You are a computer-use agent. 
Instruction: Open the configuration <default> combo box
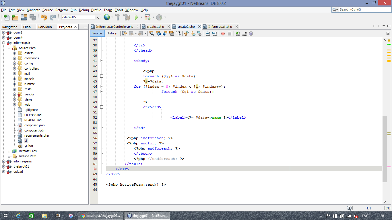pyautogui.click(x=81, y=17)
